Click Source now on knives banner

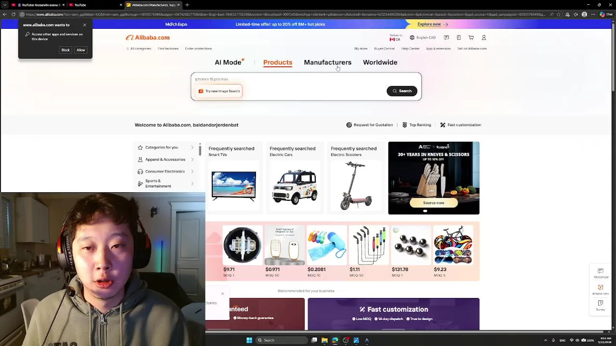[x=434, y=203]
